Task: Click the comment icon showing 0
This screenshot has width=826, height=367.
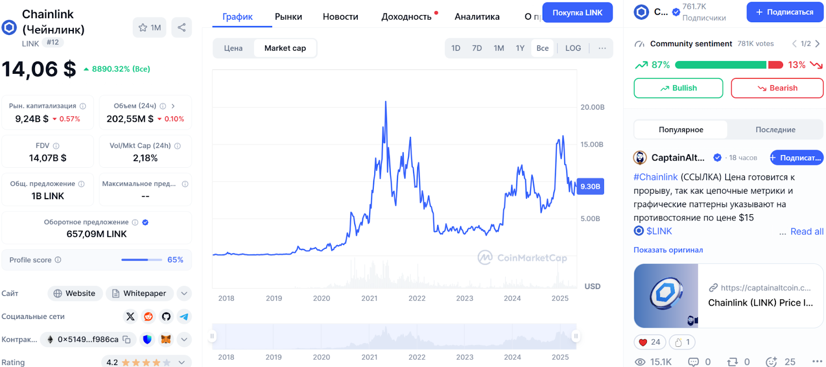Action: pos(693,362)
